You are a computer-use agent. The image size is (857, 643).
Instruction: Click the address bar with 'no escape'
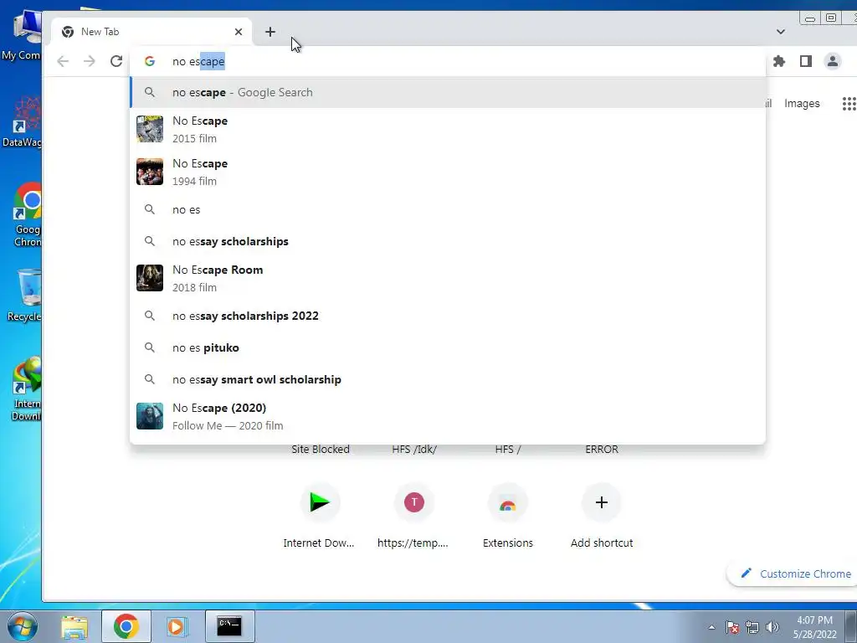tap(449, 61)
